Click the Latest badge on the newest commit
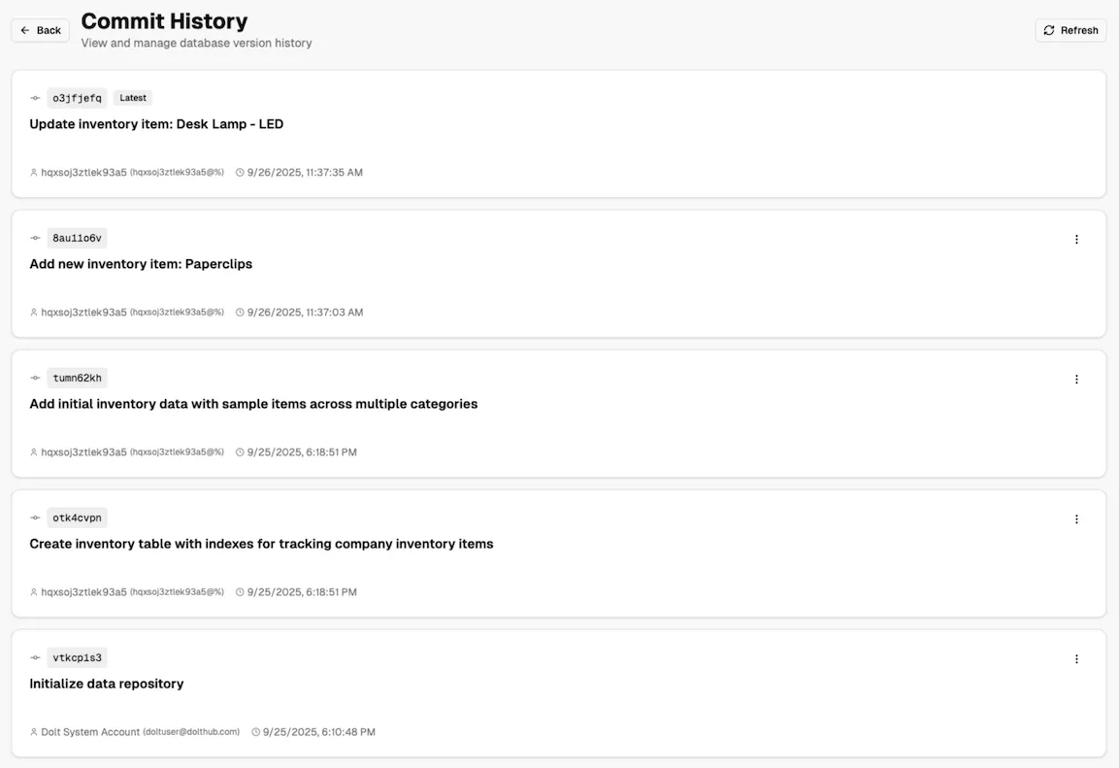Screen dimensions: 1119x768 click(132, 97)
